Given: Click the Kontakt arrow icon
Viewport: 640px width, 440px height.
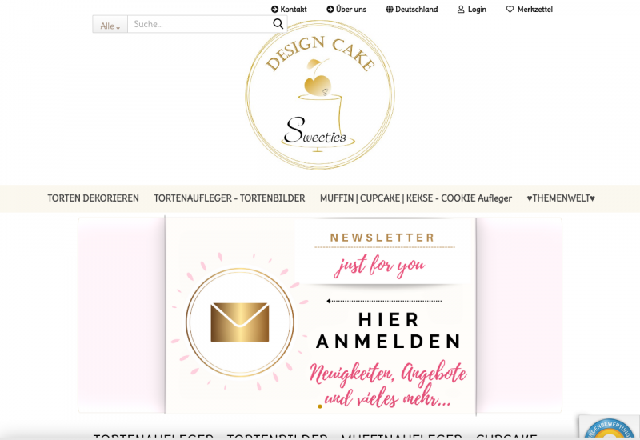Looking at the screenshot, I should tap(274, 10).
